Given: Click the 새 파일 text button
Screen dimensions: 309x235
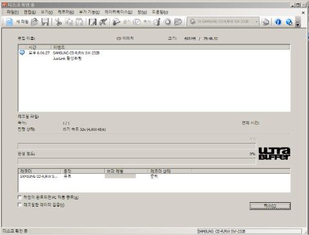Looking at the screenshot, I should 23,22.
